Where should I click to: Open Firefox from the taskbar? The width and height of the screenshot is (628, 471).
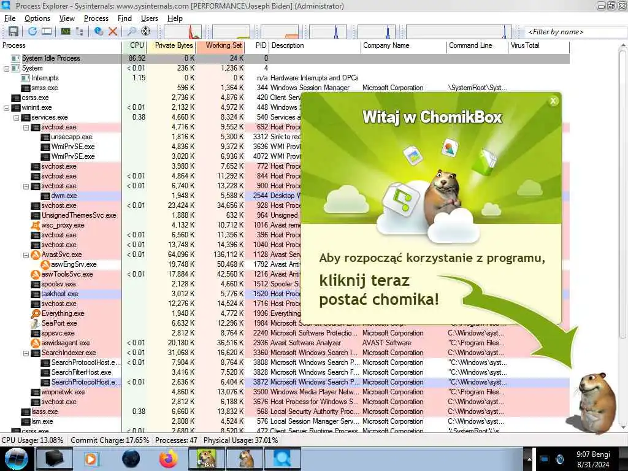coord(169,459)
